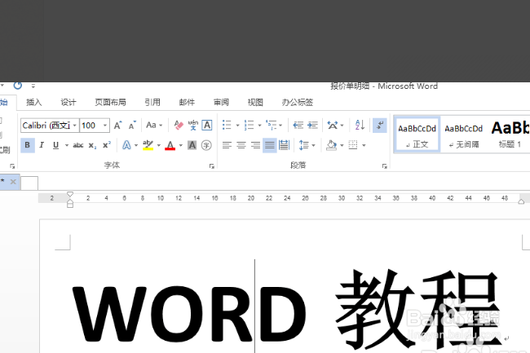Open the 设计 tab

coord(68,103)
